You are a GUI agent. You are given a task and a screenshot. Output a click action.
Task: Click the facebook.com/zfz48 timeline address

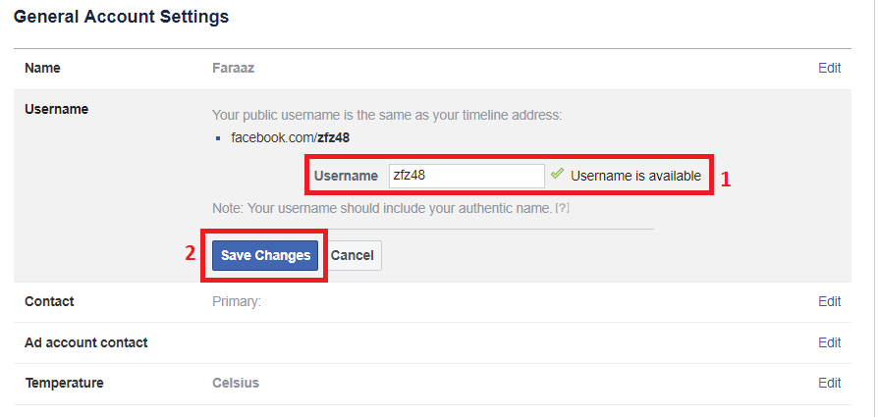click(x=290, y=137)
